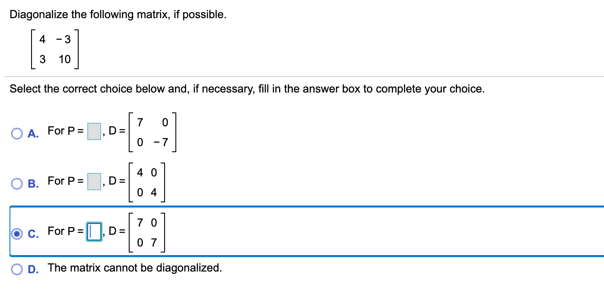
Task: Select the radio button for choice D
Action: tap(17, 268)
